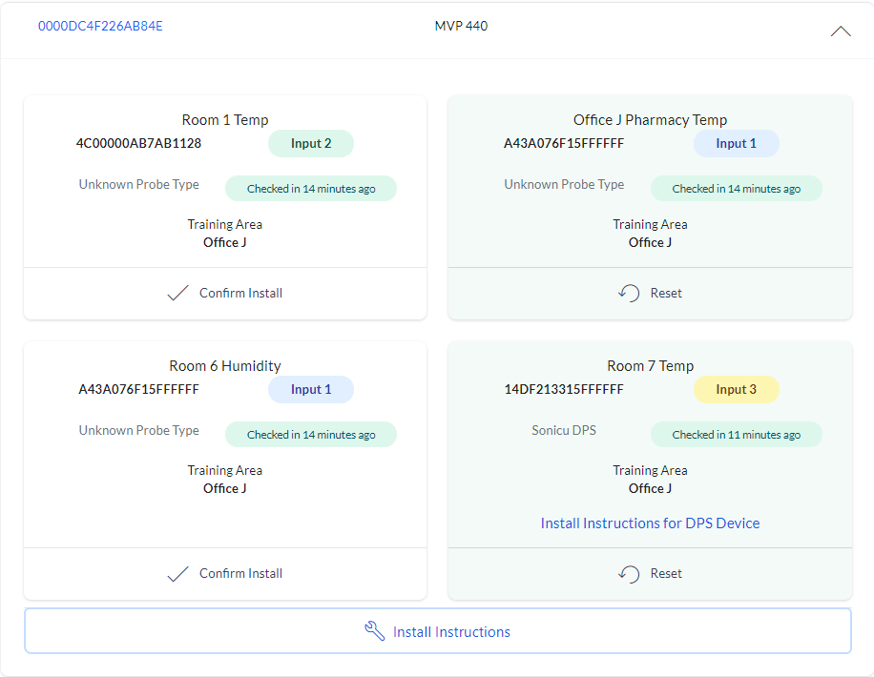Click the green Input 2 badge
This screenshot has height=677, width=874.
coord(311,143)
